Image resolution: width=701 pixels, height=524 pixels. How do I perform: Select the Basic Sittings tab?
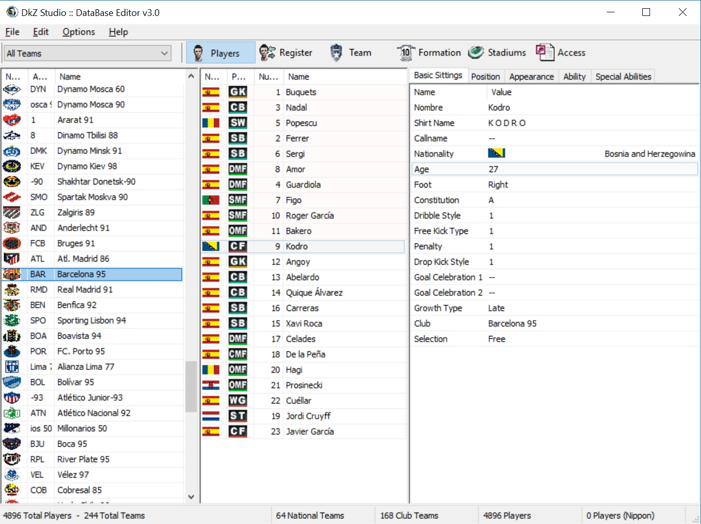coord(438,76)
